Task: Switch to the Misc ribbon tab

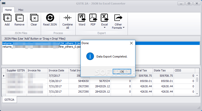Action: tap(21, 10)
